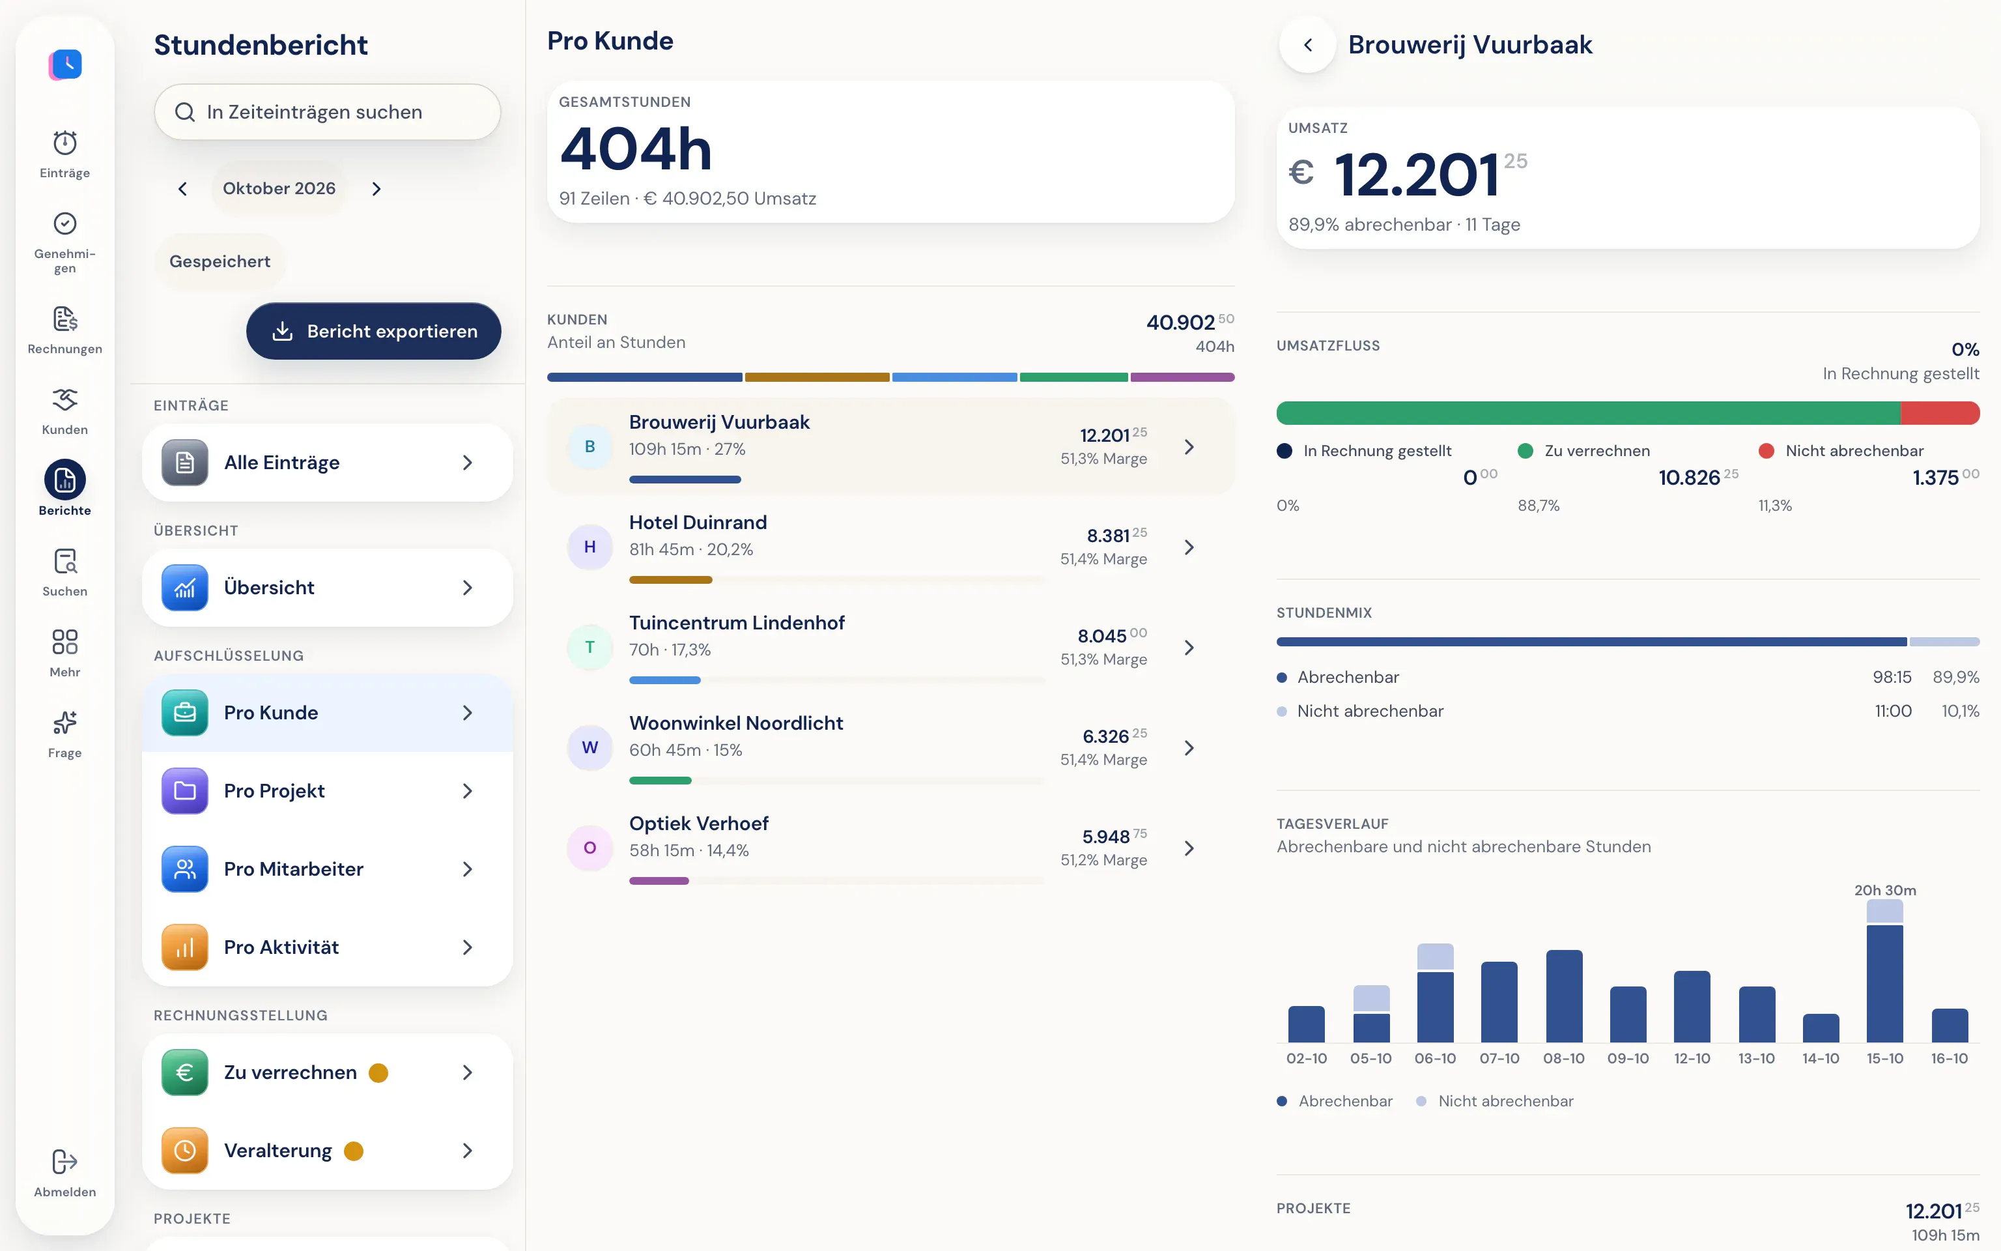The width and height of the screenshot is (2001, 1251).
Task: Expand Woonwinkel Noordlicht row chevron
Action: coord(1189,748)
